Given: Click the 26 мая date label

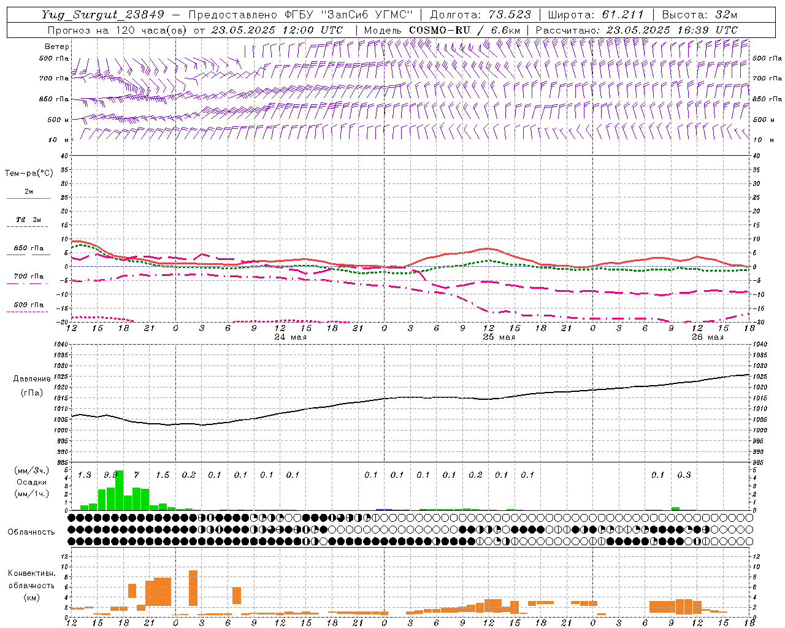Looking at the screenshot, I should 707,337.
